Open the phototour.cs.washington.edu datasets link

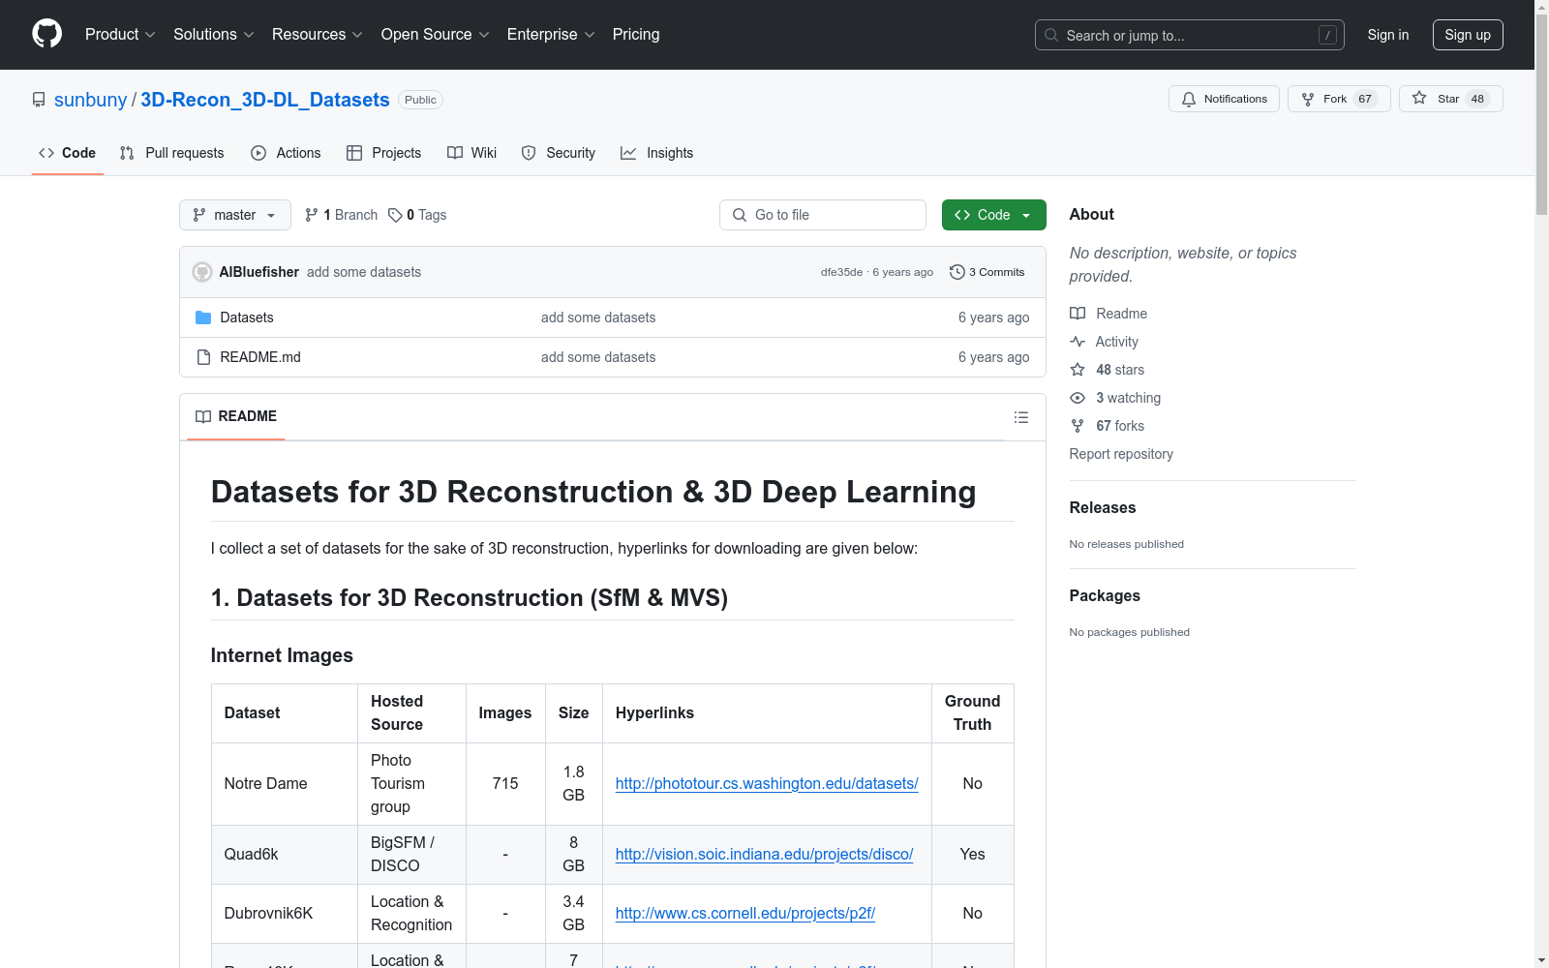767,784
